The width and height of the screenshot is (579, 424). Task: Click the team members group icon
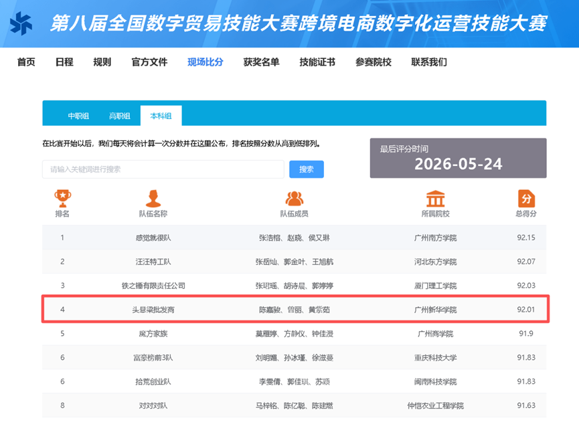(x=295, y=199)
